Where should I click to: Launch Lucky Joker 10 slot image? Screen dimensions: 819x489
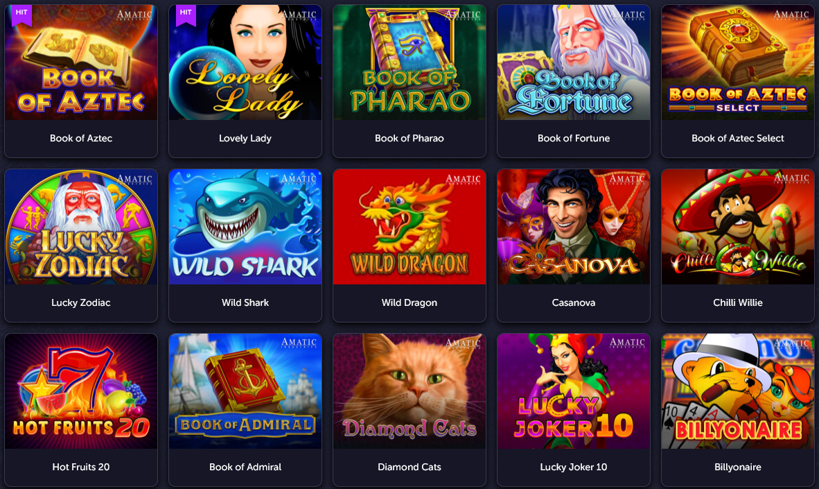click(574, 391)
